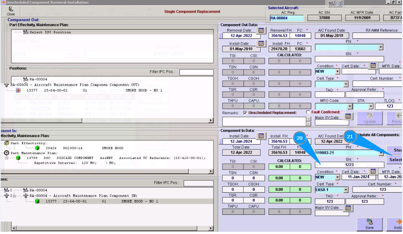The image size is (403, 234).
Task: Open the MRO Code dropdown
Action: [350, 106]
